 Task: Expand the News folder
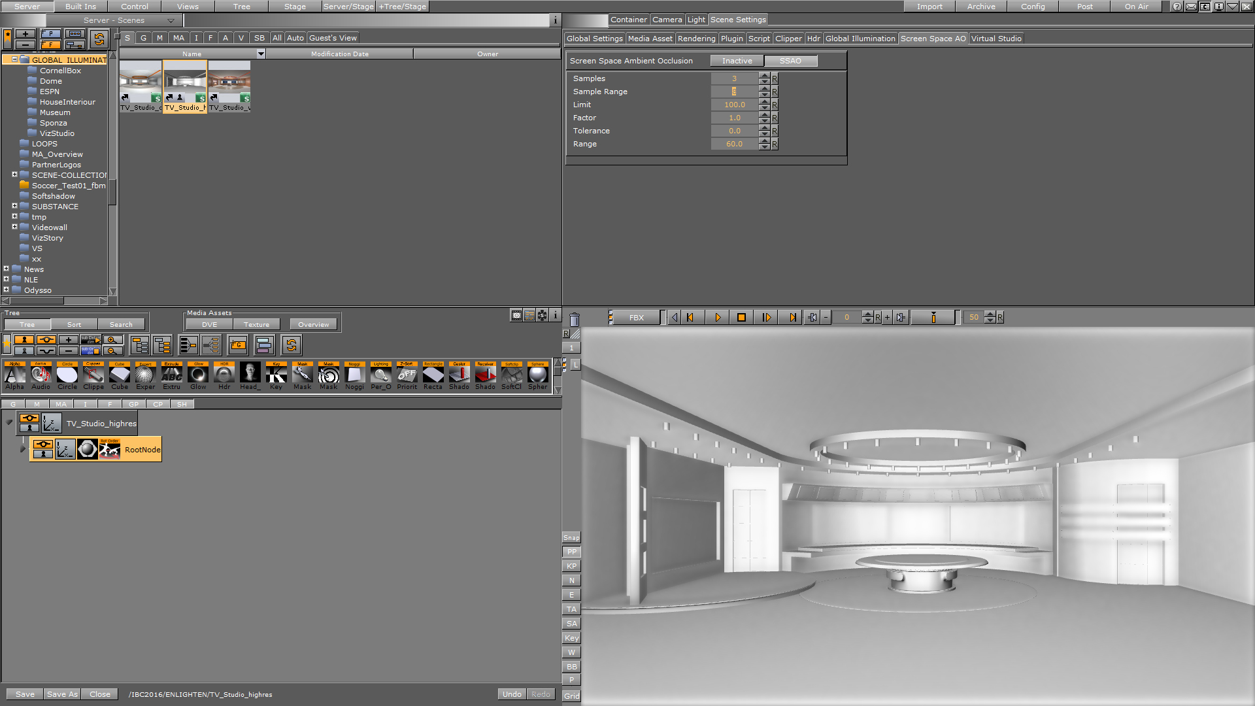pos(7,269)
